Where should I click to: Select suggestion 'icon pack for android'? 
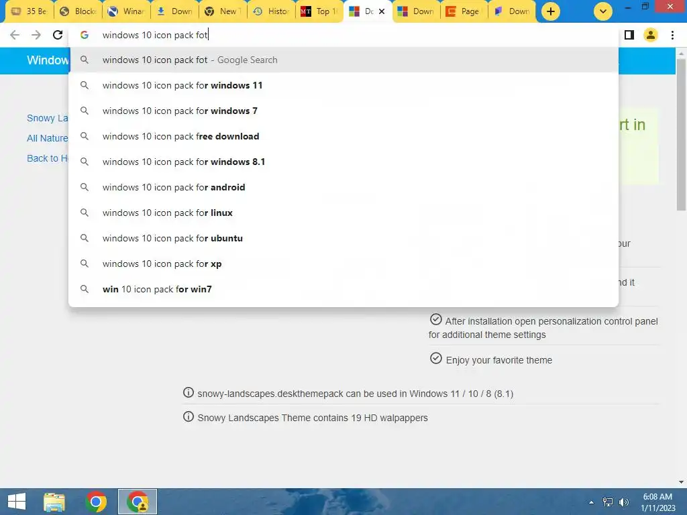coord(343,187)
